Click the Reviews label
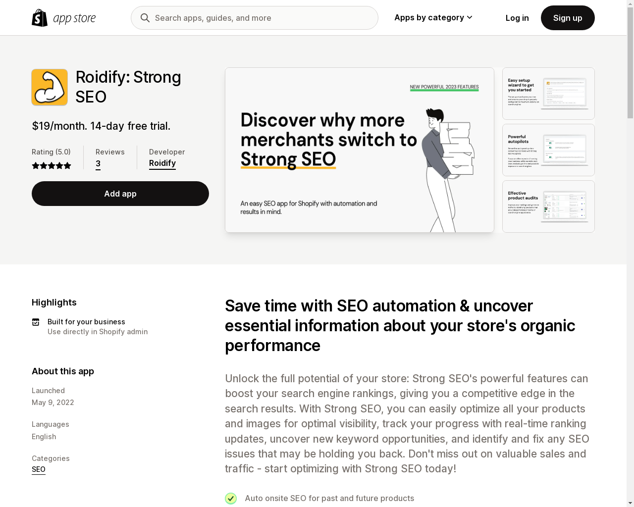The height and width of the screenshot is (507, 634). coord(110,152)
